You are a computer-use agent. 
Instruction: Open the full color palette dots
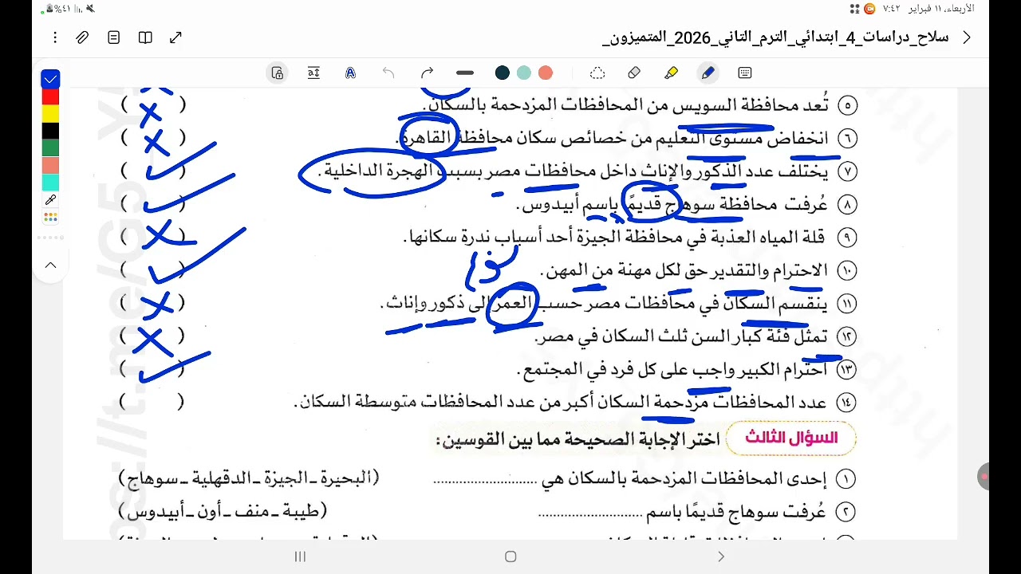(x=50, y=217)
